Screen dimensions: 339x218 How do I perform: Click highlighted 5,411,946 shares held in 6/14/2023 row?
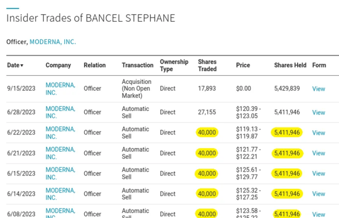[287, 194]
